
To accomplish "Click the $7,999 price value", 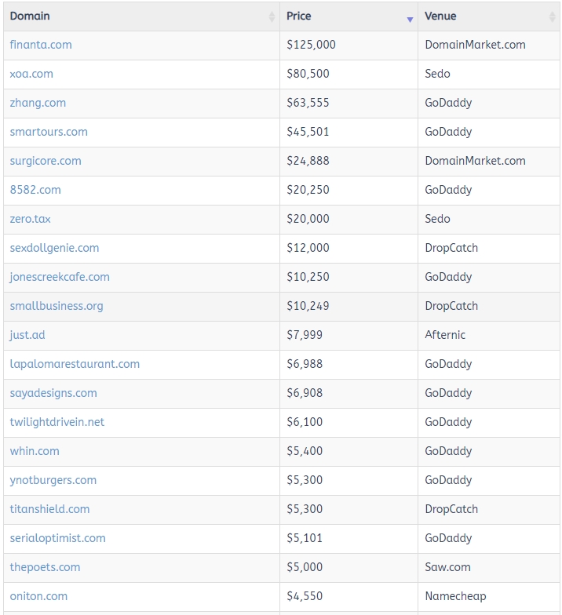I will point(305,335).
